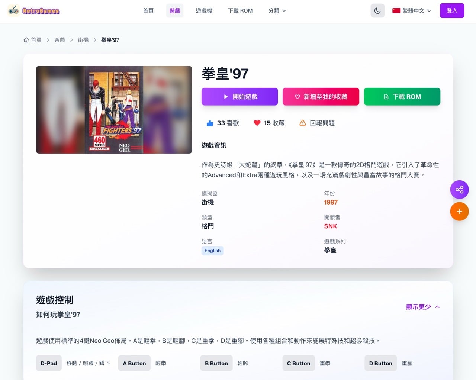Screen dimensions: 476x380
Task: Click the RetroGames logo
Action: pyautogui.click(x=34, y=11)
